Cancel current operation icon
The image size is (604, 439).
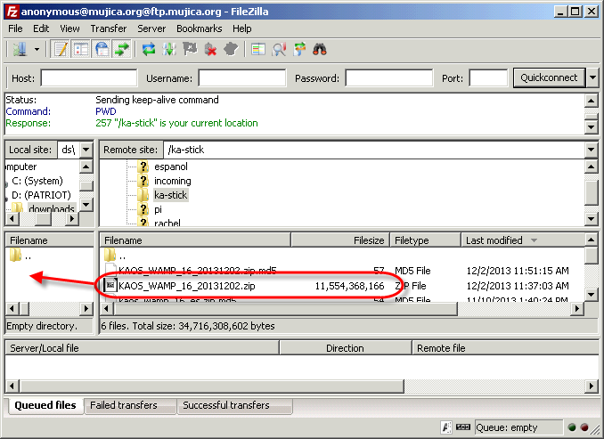click(x=190, y=49)
